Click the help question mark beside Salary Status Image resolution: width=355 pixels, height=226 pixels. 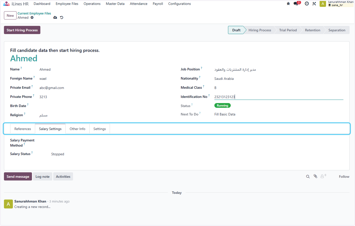[x=32, y=153]
